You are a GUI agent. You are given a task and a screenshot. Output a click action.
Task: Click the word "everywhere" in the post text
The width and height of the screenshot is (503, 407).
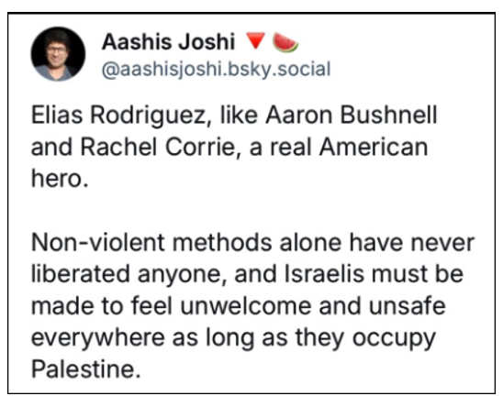[x=98, y=339]
